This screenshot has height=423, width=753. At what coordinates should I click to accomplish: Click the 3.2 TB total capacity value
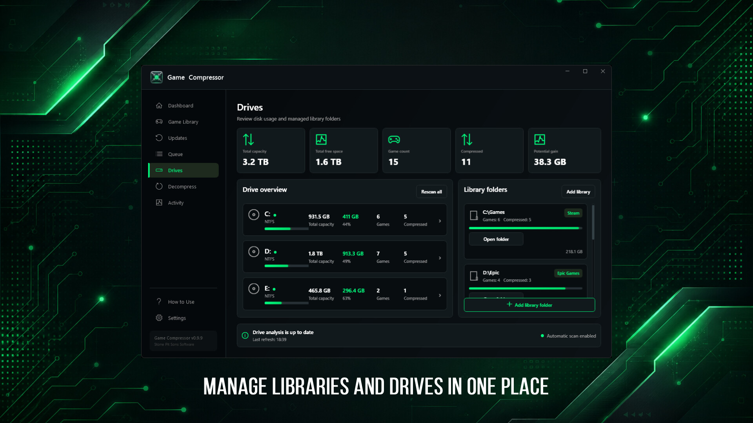pos(256,162)
